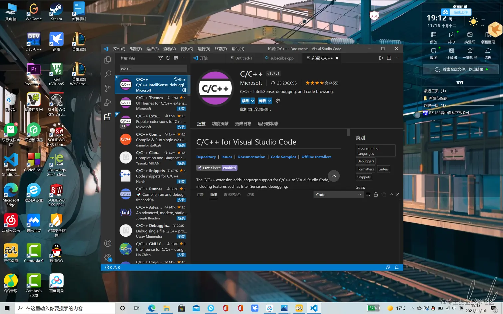Image resolution: width=503 pixels, height=314 pixels.
Task: Open the Accounts icon in activity bar
Action: [x=108, y=243]
